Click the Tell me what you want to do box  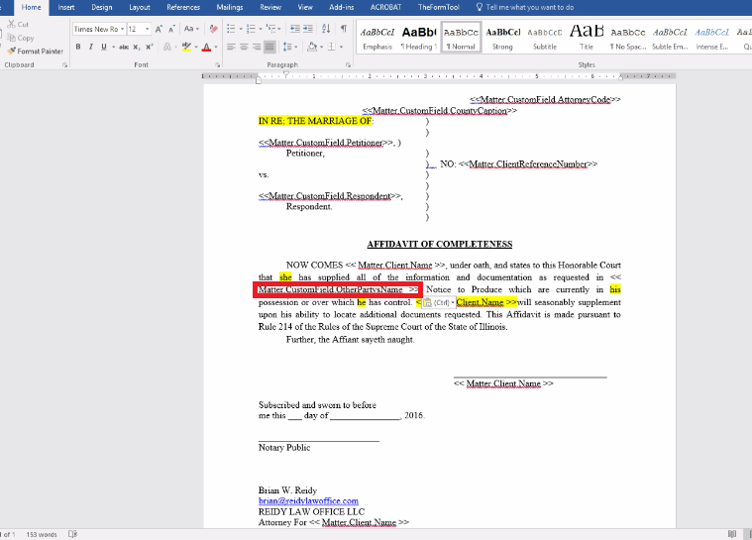tap(525, 7)
